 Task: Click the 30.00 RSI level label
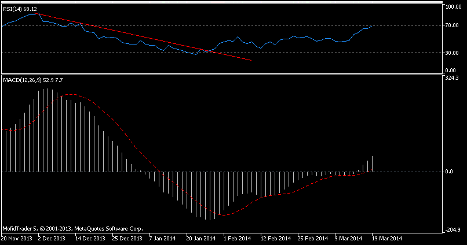(x=453, y=53)
